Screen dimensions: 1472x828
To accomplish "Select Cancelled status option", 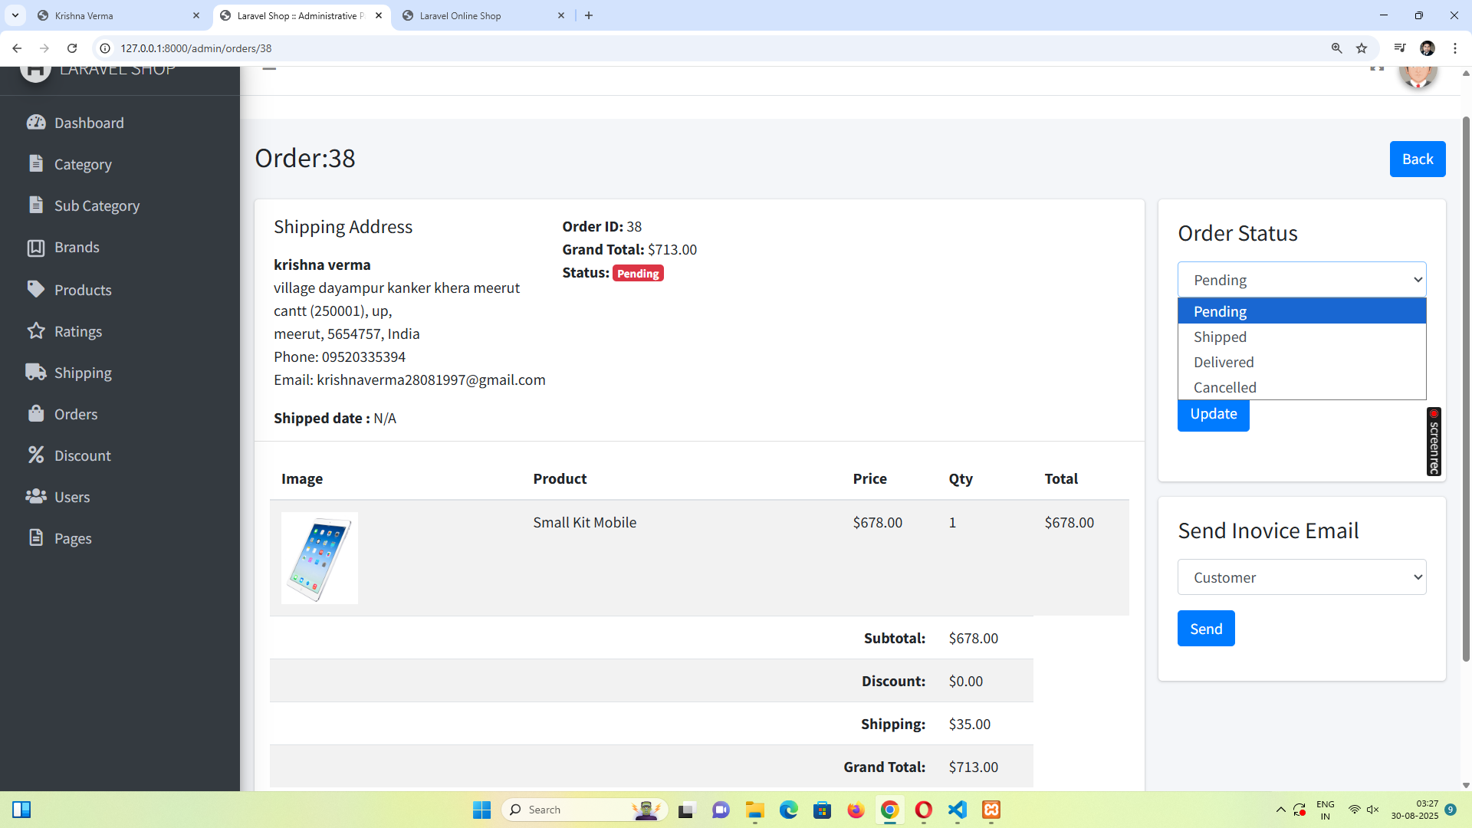I will pos(1302,387).
